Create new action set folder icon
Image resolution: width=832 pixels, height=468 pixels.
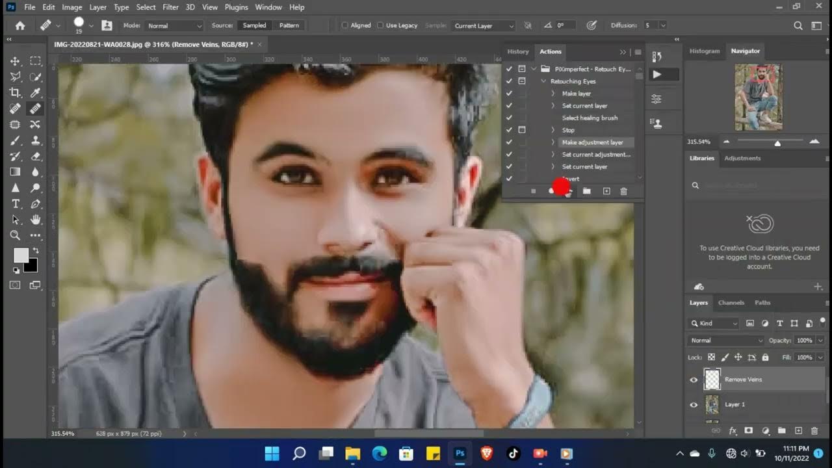pyautogui.click(x=586, y=191)
